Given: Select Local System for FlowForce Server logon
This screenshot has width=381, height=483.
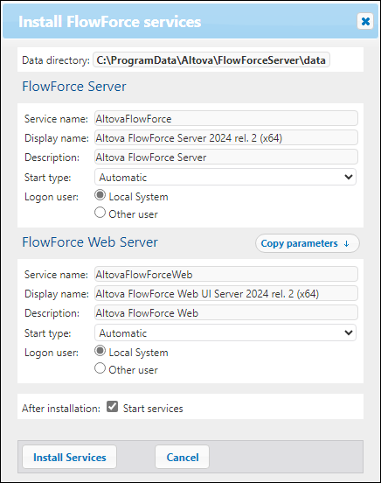Looking at the screenshot, I should pos(100,195).
